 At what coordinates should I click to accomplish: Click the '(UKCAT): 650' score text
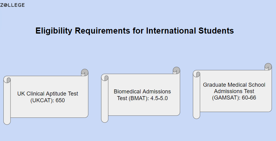pyautogui.click(x=47, y=100)
